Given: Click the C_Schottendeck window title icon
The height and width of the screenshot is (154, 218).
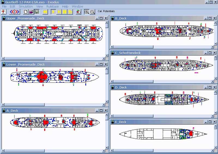Looking at the screenshot, I should pos(113,53).
